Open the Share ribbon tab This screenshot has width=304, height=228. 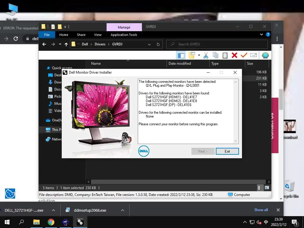pyautogui.click(x=81, y=35)
